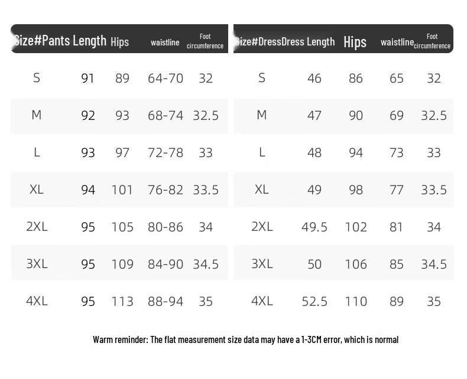The image size is (467, 379).
Task: Click the pants table waistline header
Action: click(x=165, y=43)
